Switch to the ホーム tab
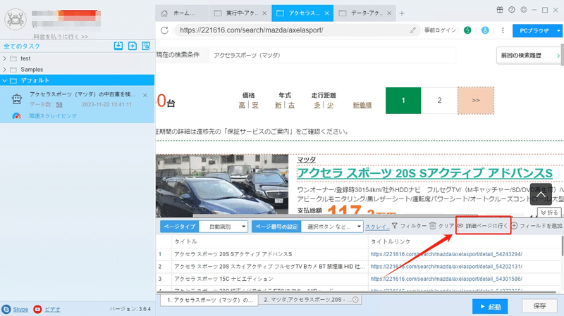564x316 pixels. tap(182, 13)
